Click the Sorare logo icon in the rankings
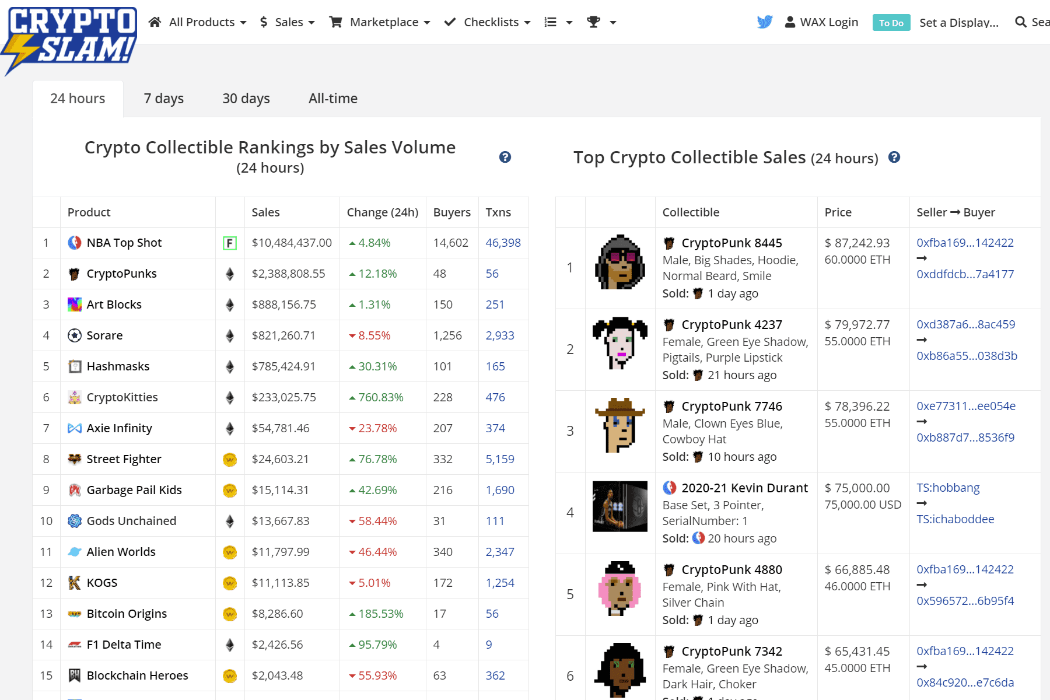 74,335
